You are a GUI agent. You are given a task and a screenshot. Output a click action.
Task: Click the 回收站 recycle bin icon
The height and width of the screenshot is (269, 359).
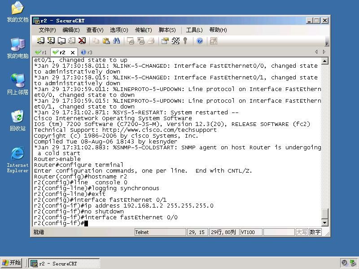18,121
